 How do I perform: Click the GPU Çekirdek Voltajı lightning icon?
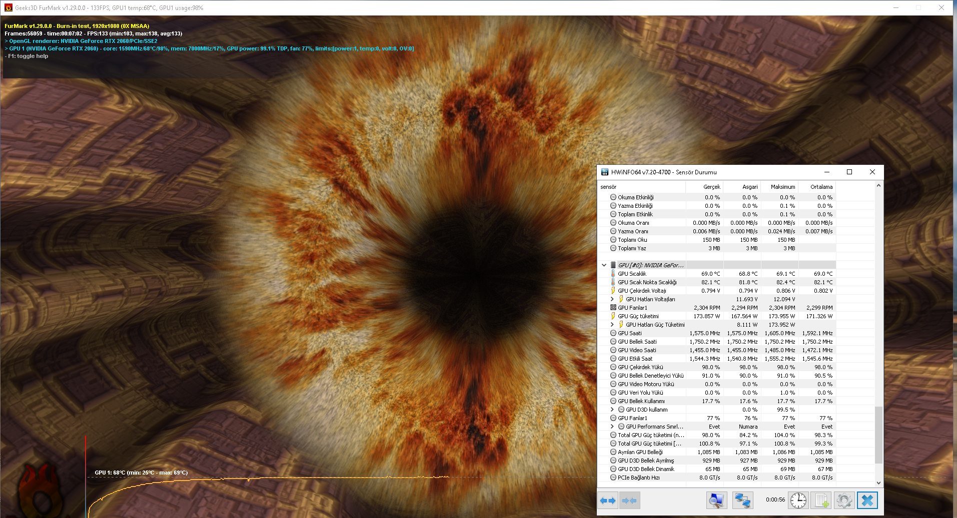pyautogui.click(x=613, y=291)
